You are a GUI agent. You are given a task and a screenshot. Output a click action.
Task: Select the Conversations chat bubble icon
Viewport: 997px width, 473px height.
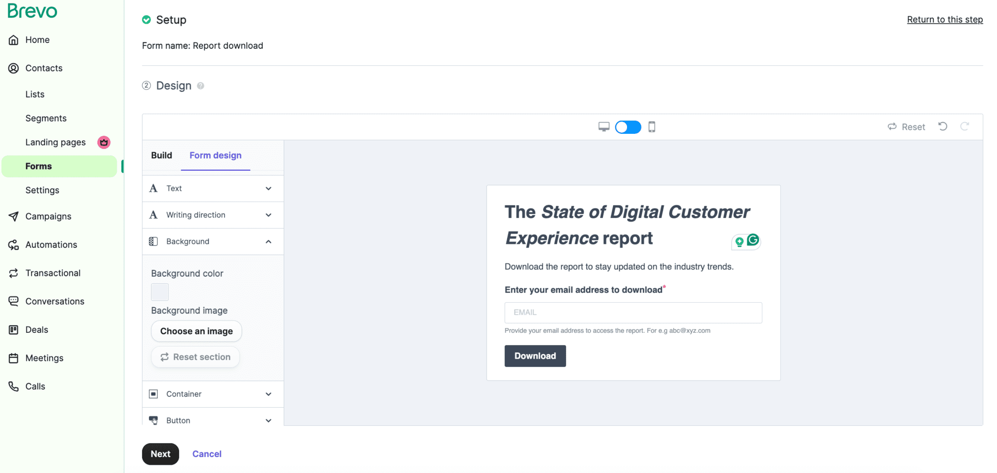point(13,301)
